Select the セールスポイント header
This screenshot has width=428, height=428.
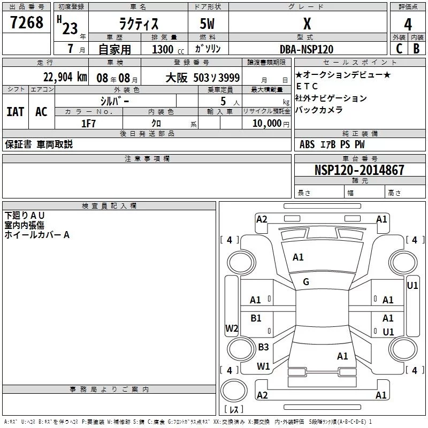tap(360, 63)
